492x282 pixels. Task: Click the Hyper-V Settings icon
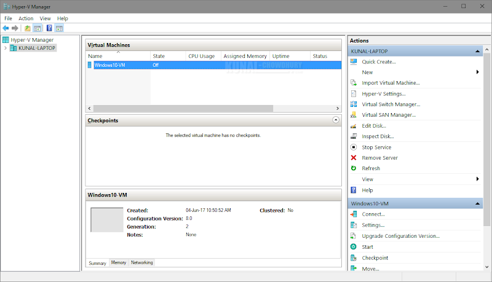pos(354,93)
